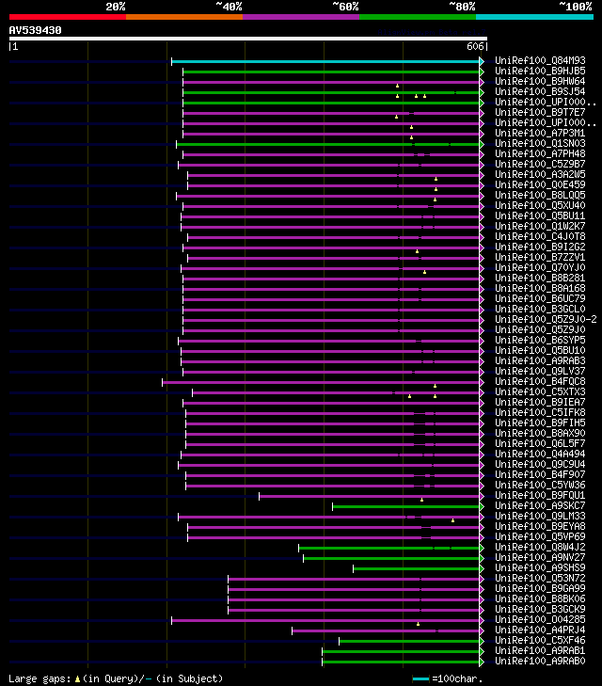
Task: Click the UniRef100_Q8W4J2 label
Action: (x=540, y=547)
